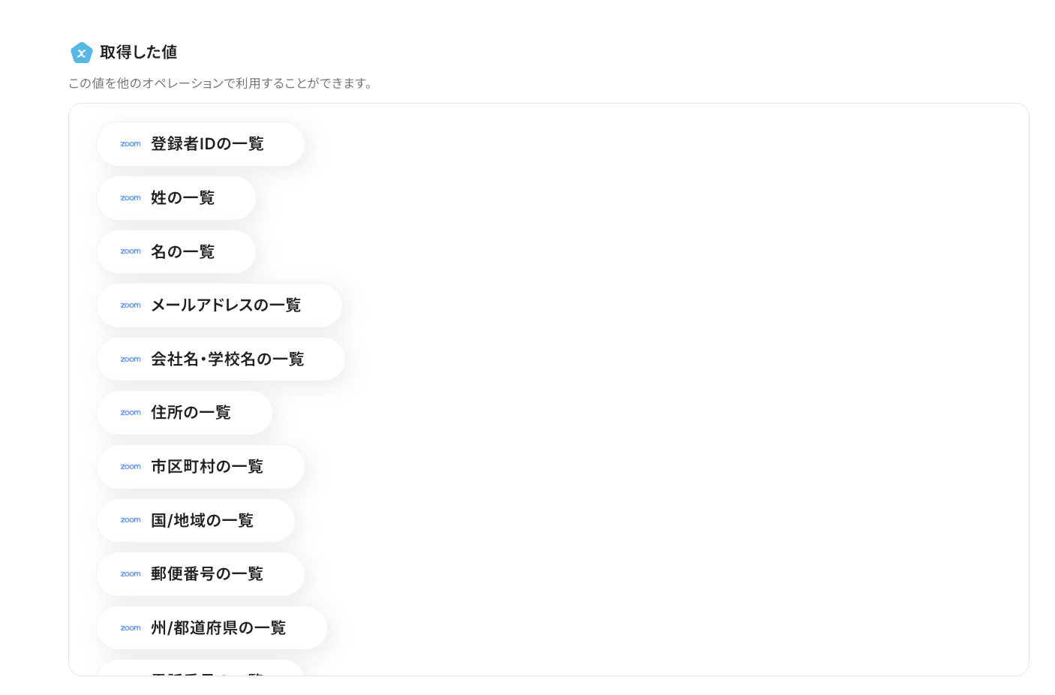Click zoom logo on 登録者IDの一覧 chip

[x=131, y=144]
